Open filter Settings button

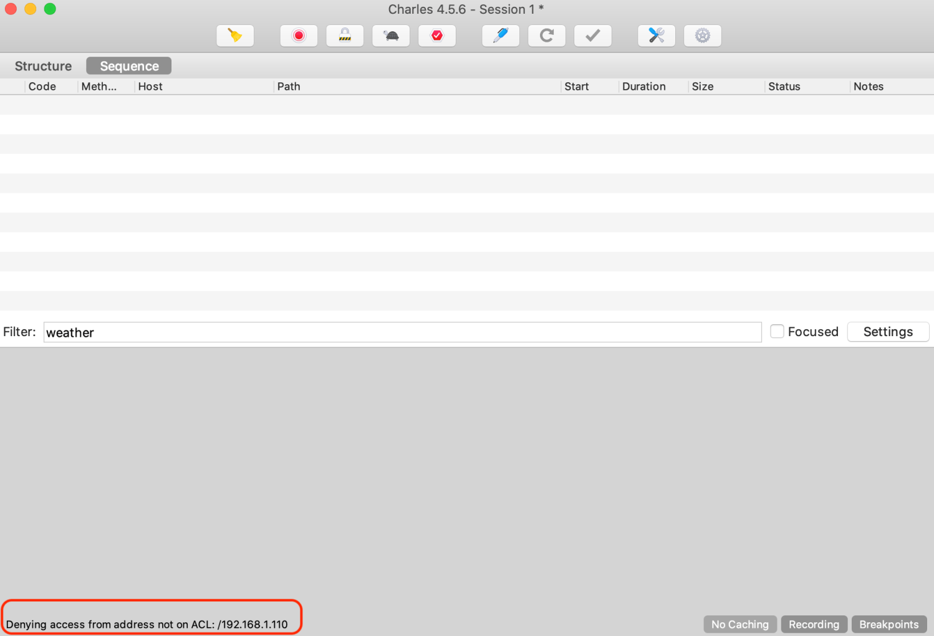pyautogui.click(x=888, y=332)
